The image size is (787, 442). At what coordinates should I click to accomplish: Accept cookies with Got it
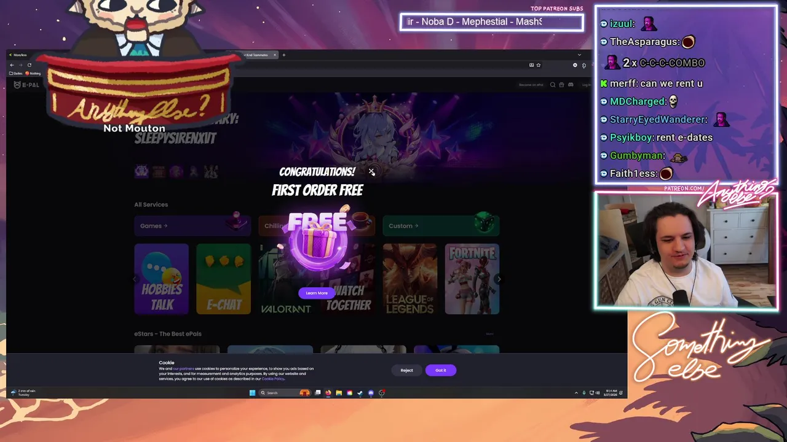(441, 370)
